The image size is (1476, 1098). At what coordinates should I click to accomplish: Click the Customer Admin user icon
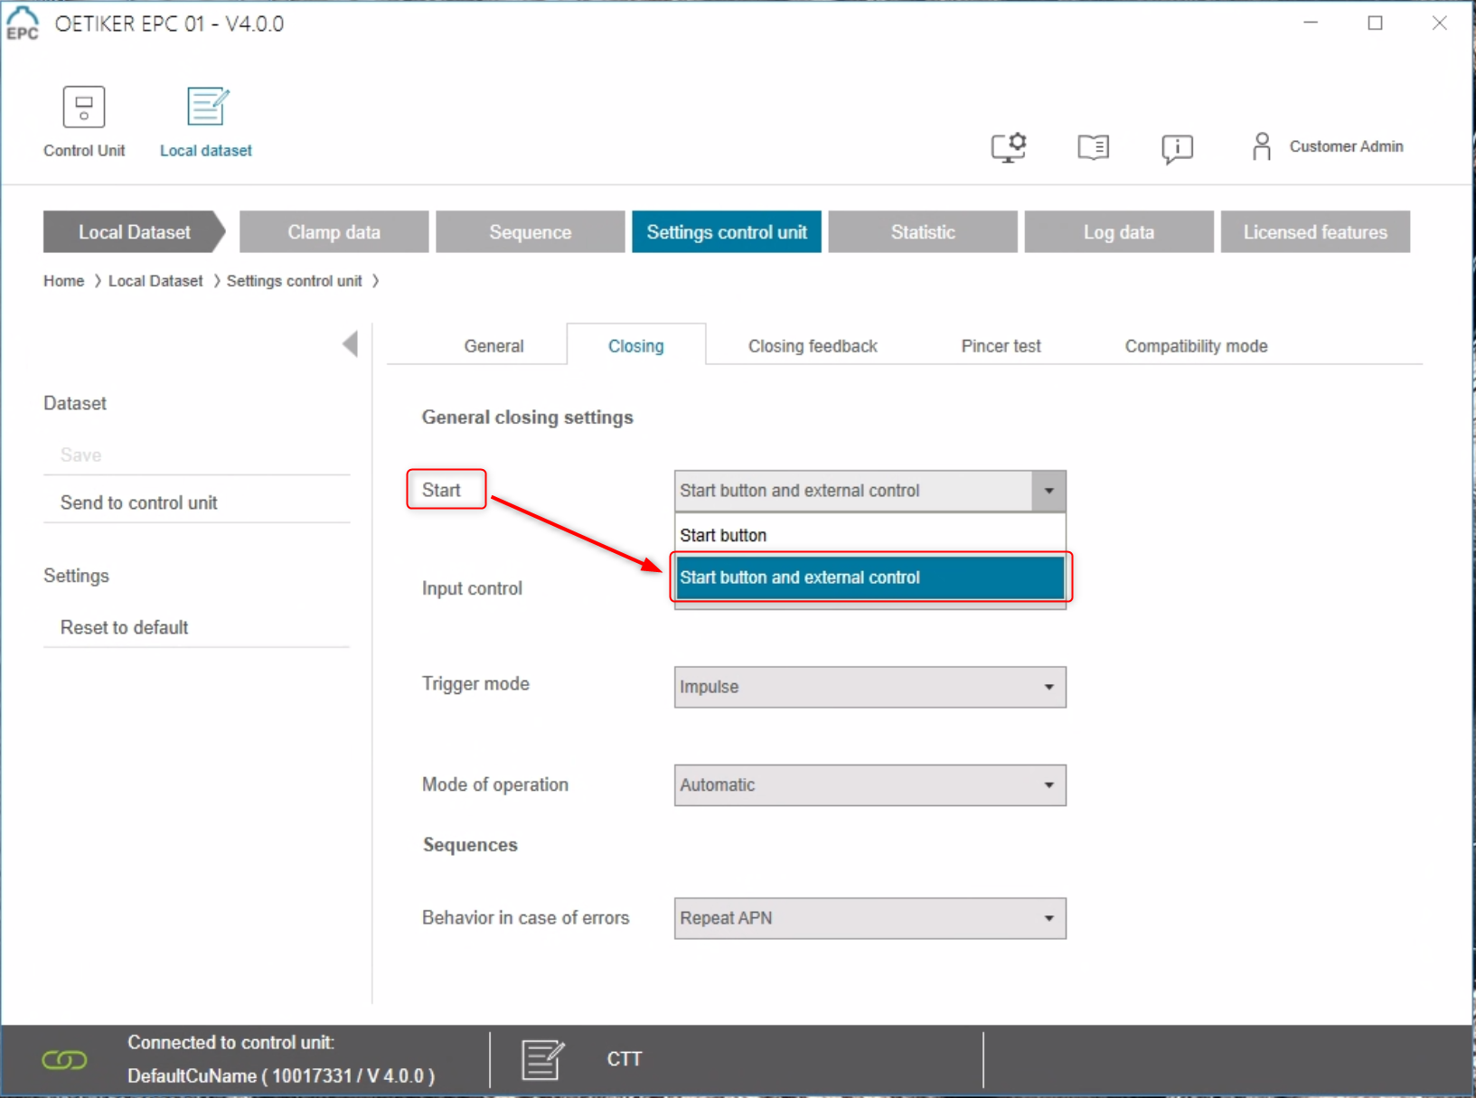[1262, 146]
